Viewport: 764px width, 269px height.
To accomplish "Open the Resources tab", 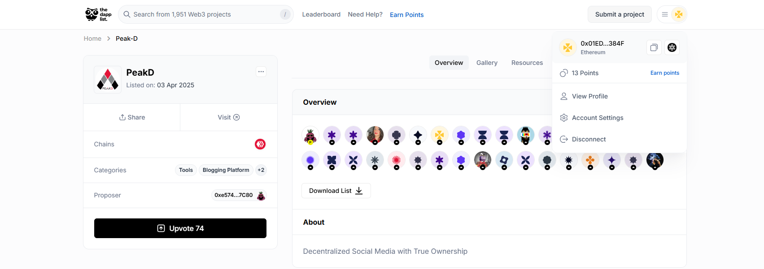I will point(527,63).
